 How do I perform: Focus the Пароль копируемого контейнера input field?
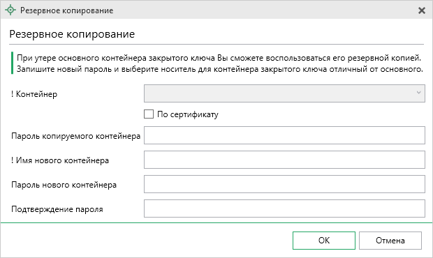click(284, 135)
